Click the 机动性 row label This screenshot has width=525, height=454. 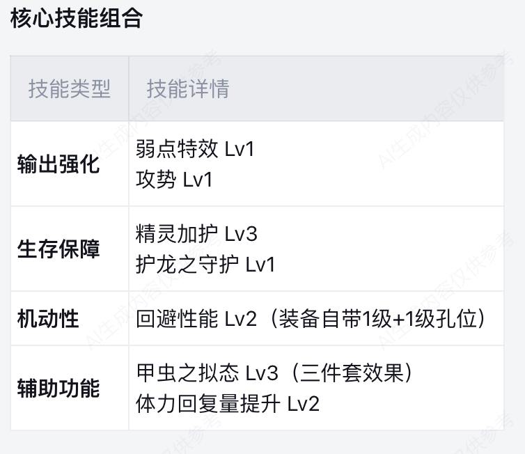48,318
